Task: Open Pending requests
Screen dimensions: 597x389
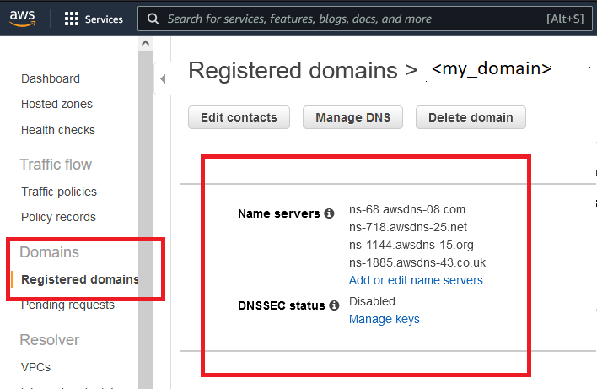Action: point(67,305)
